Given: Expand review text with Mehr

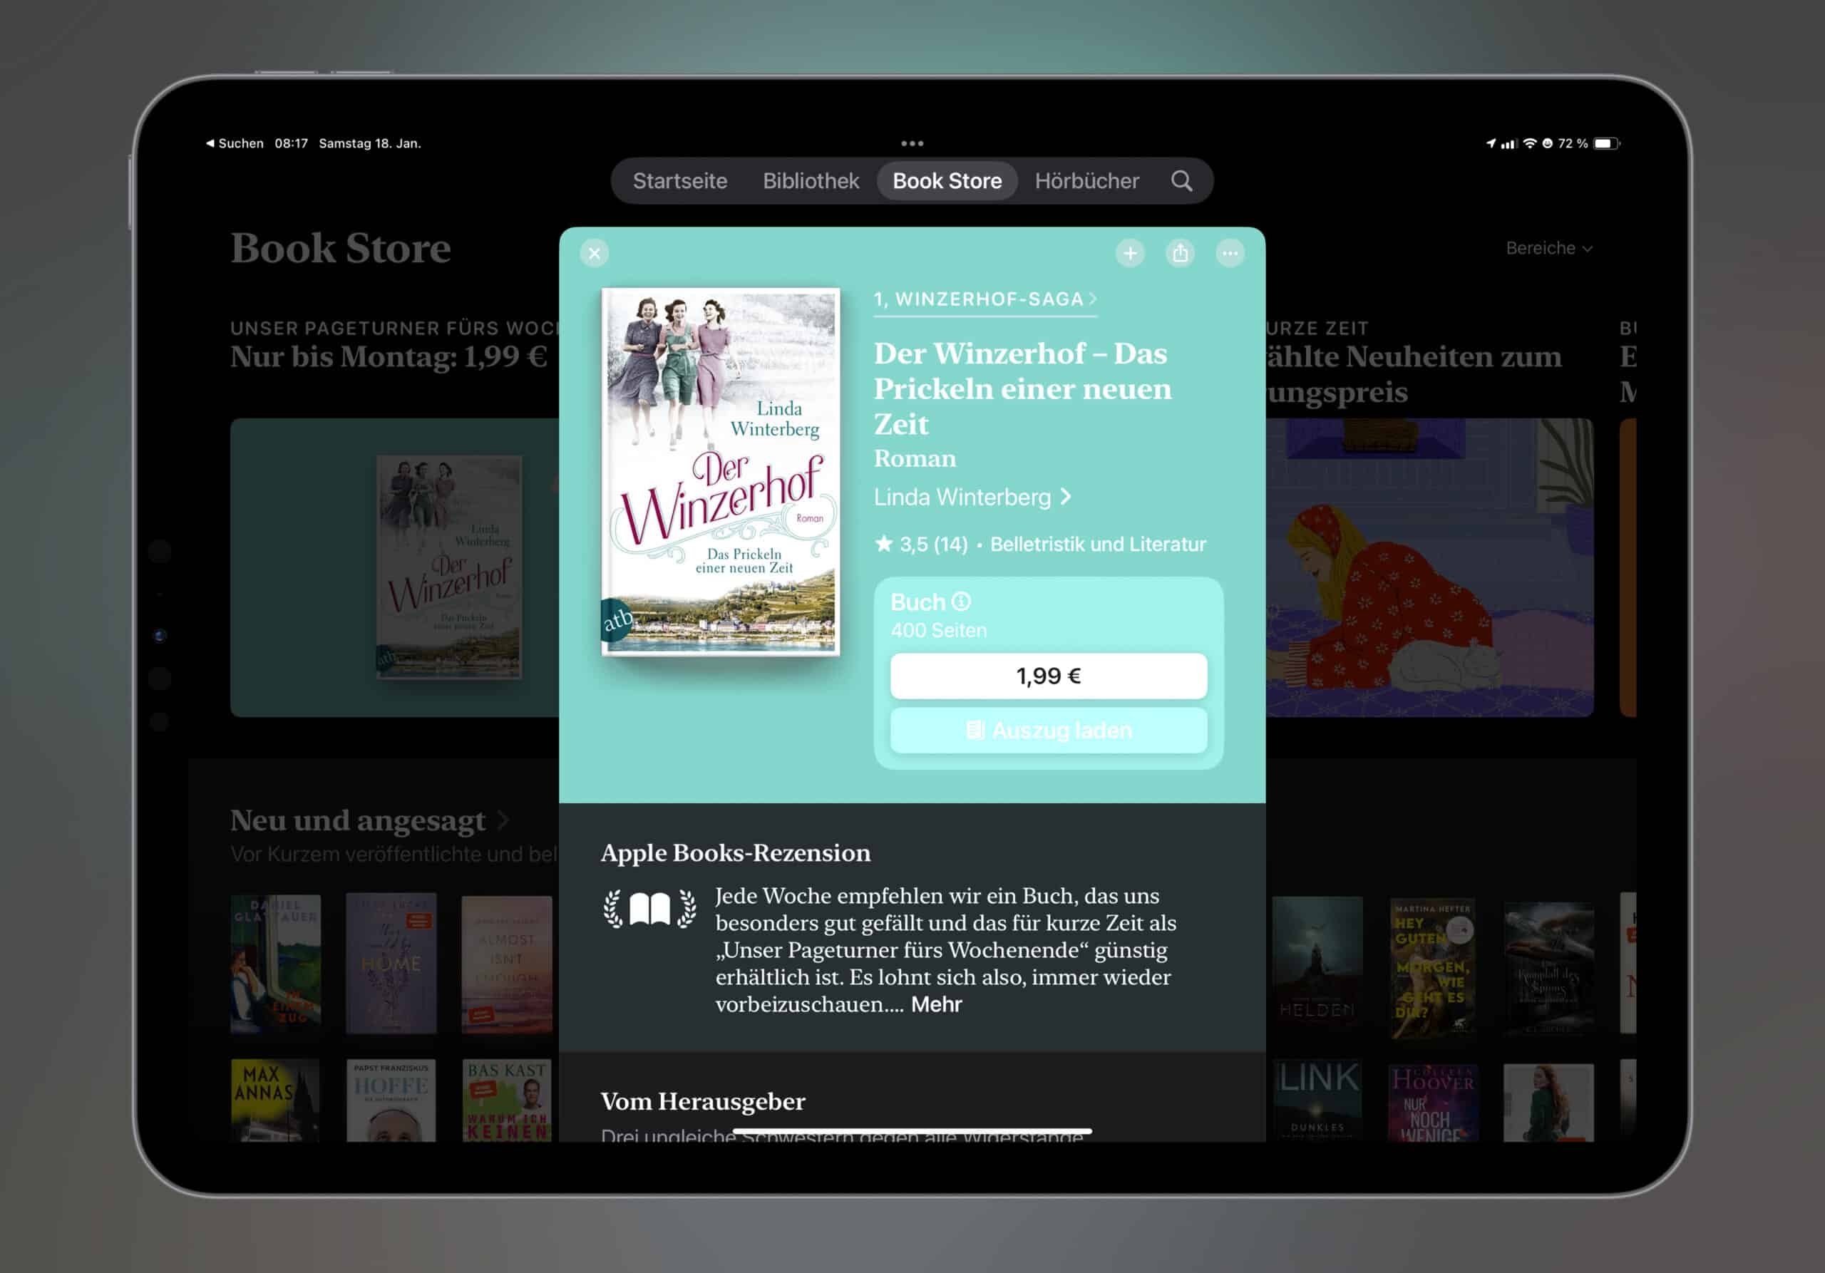Looking at the screenshot, I should click(936, 1004).
